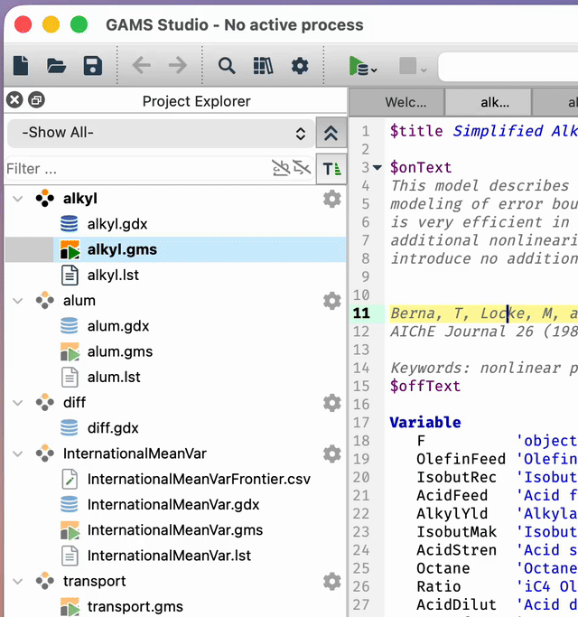This screenshot has height=617, width=578.
Task: Click the Filter input field
Action: pos(135,168)
